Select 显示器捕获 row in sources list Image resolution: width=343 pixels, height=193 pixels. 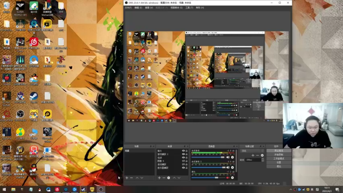pyautogui.click(x=172, y=168)
